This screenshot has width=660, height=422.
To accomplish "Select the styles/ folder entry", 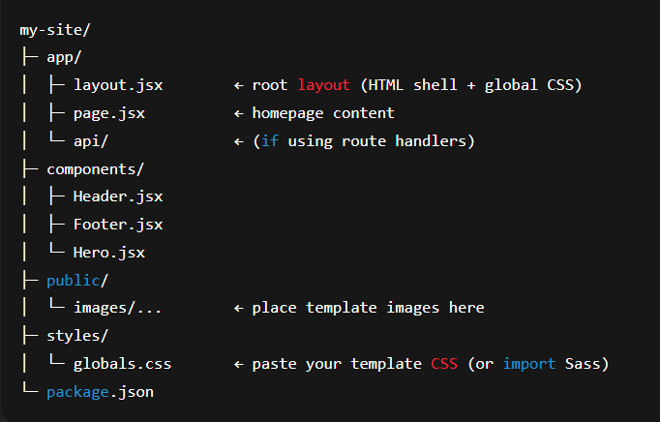I will 77,336.
